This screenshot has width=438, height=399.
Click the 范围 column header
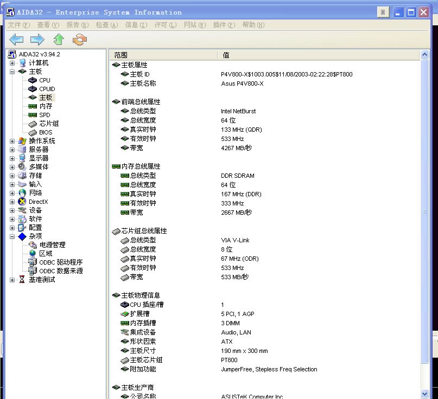[x=163, y=55]
